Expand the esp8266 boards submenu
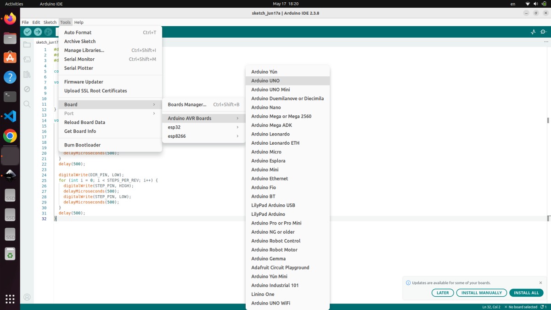Viewport: 551px width, 310px height. coord(203,136)
